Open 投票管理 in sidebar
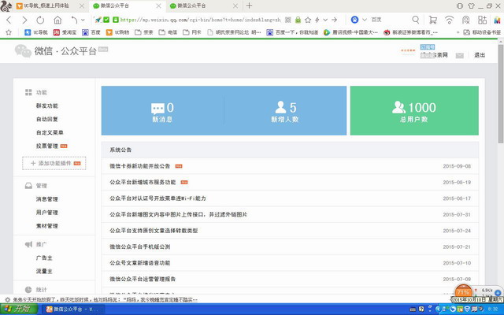The height and width of the screenshot is (315, 504). point(47,146)
